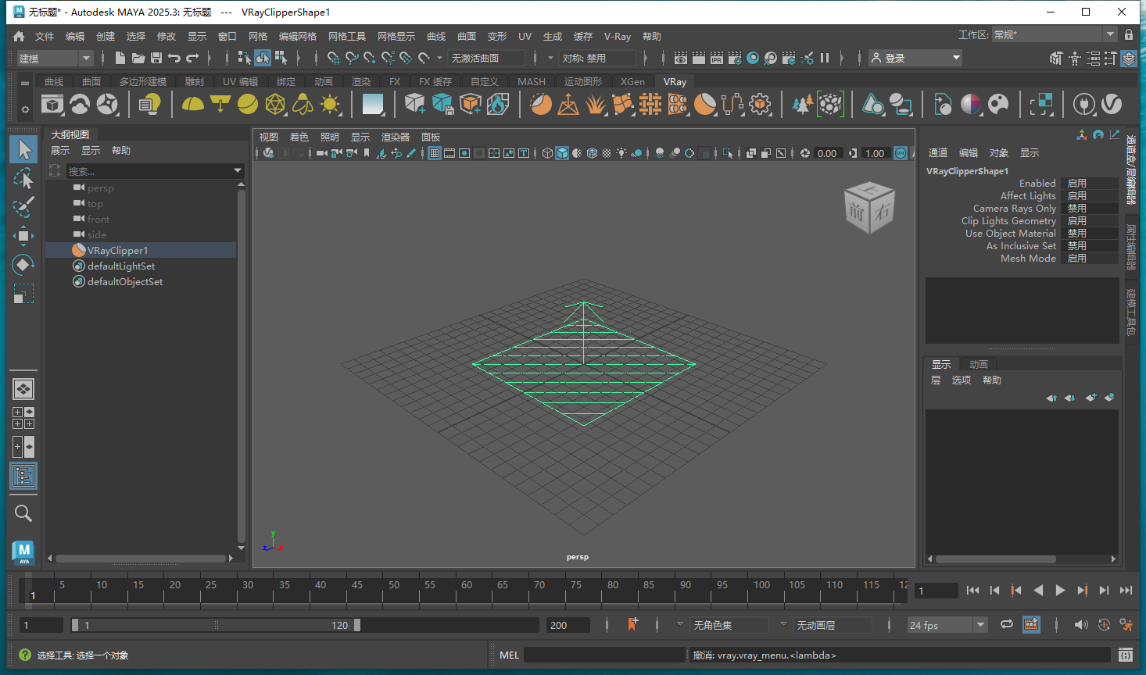1146x675 pixels.
Task: Click the viewport view cube
Action: click(x=868, y=208)
